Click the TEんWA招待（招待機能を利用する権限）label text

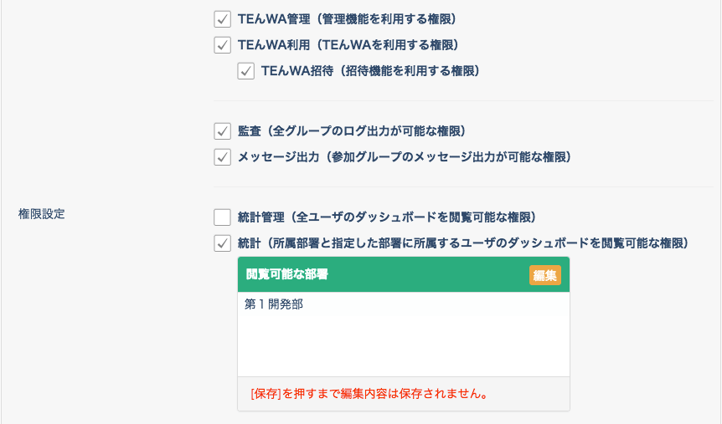click(371, 71)
